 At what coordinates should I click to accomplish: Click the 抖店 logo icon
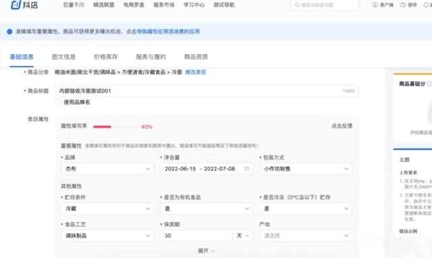tap(16, 5)
